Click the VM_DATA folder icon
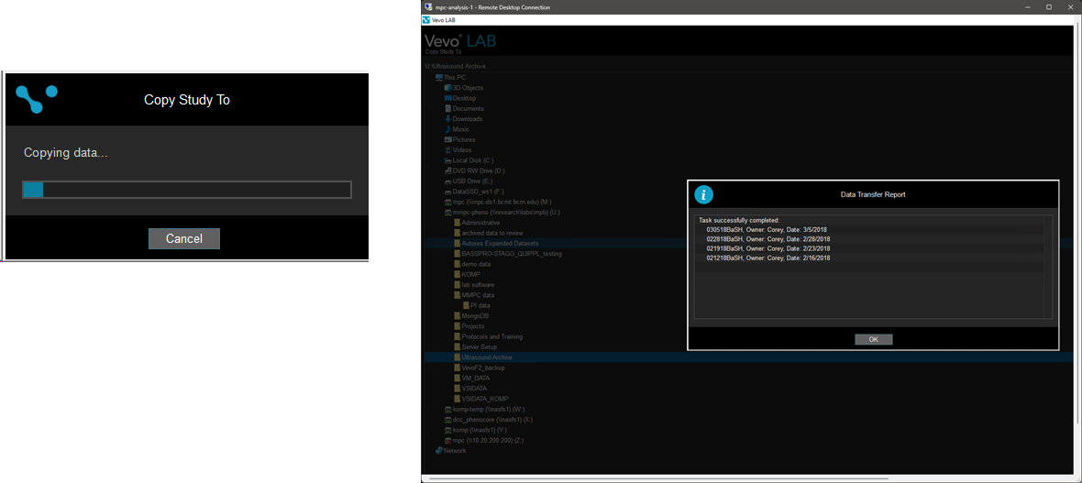This screenshot has width=1082, height=483. click(x=457, y=379)
